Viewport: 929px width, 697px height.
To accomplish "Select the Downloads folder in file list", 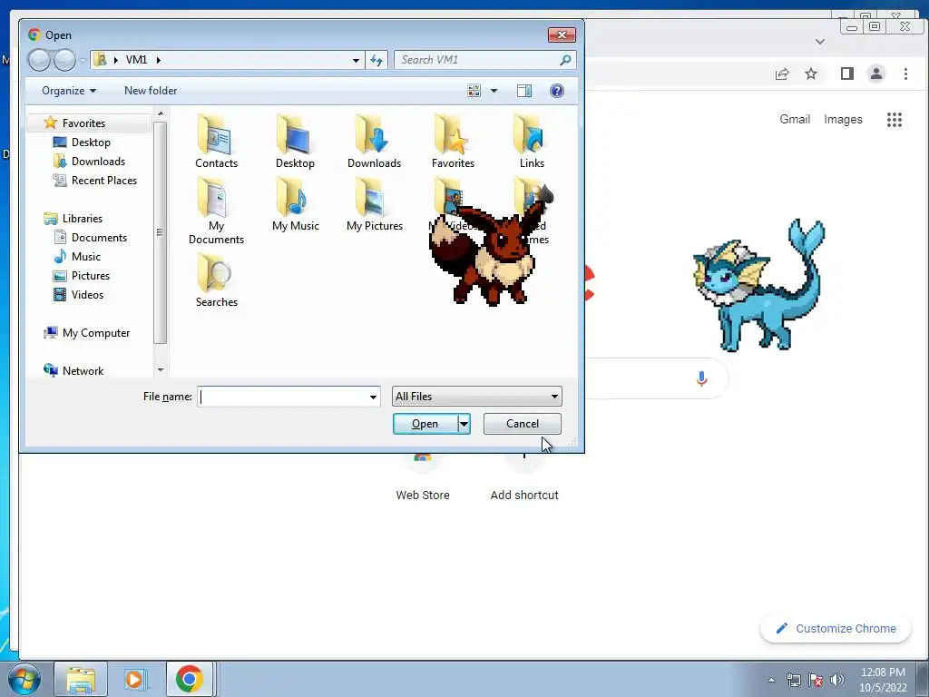I will [374, 142].
